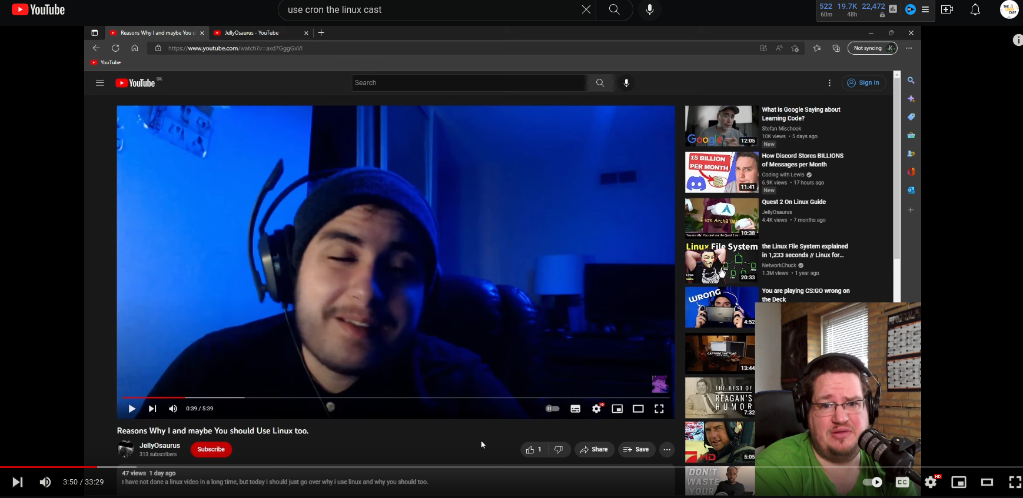Enter fullscreen on the 33:29 main video
The width and height of the screenshot is (1023, 498).
click(x=1014, y=482)
